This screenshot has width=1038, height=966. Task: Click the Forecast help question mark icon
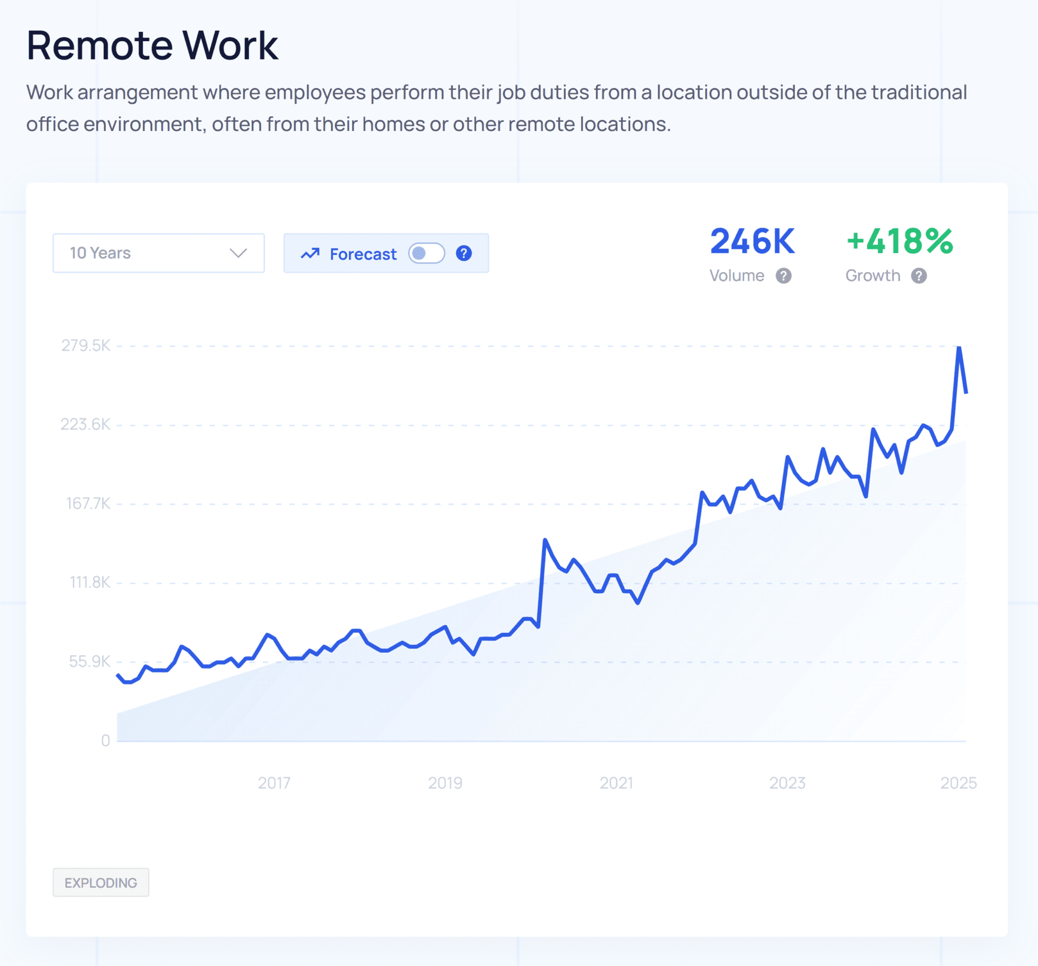tap(464, 253)
